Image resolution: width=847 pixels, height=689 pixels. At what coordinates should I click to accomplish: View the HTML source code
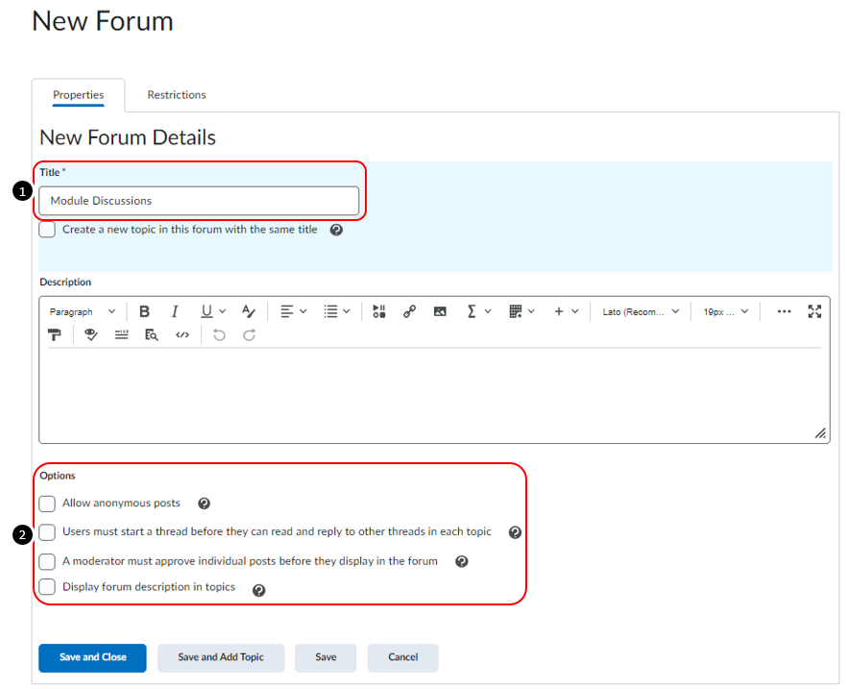pyautogui.click(x=182, y=334)
